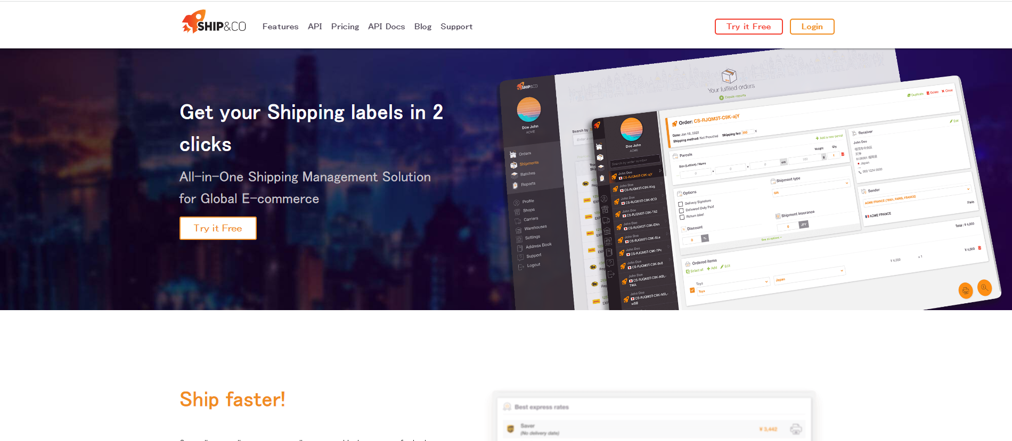The width and height of the screenshot is (1012, 441).
Task: Open the Shipment type dropdown showing Gift
Action: pyautogui.click(x=810, y=188)
